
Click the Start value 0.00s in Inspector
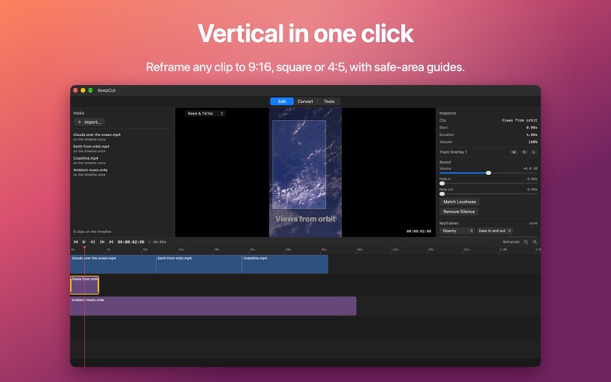(532, 128)
